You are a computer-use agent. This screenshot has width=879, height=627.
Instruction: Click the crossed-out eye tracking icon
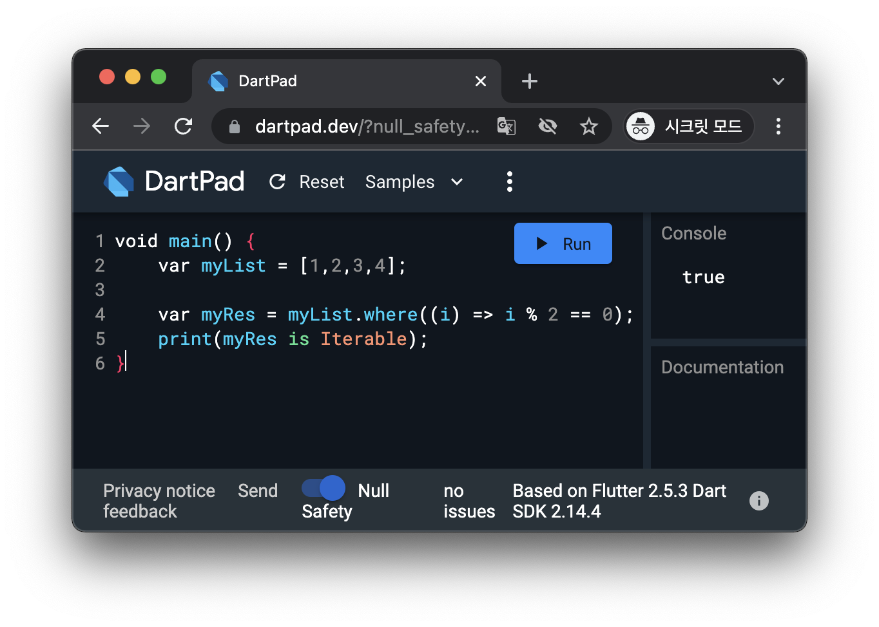click(548, 126)
